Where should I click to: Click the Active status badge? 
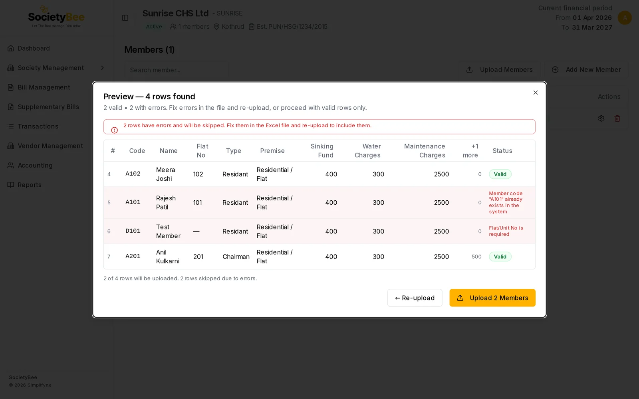pos(154,27)
